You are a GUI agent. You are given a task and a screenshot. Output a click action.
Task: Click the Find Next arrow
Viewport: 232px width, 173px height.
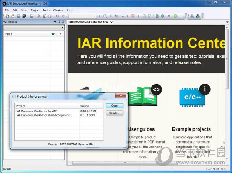point(110,16)
